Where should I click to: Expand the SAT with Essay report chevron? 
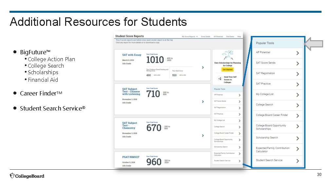click(x=203, y=67)
